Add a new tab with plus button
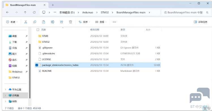 (x=53, y=5)
